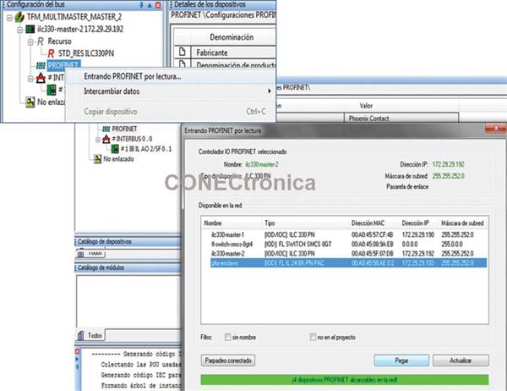Toggle the 'no en el proyecto' checkbox
This screenshot has width=507, height=391.
click(313, 337)
